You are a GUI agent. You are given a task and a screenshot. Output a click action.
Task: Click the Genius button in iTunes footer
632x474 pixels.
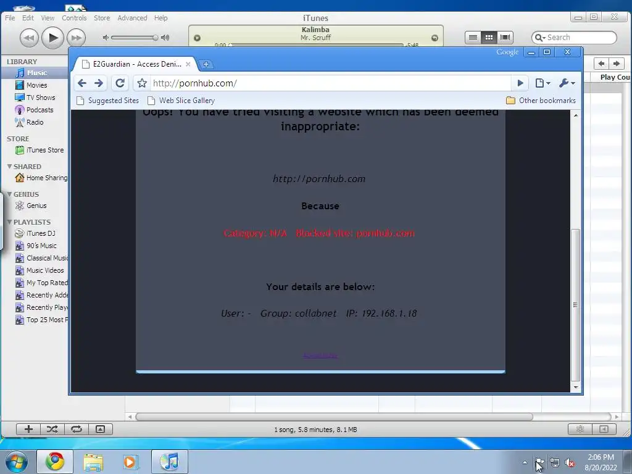click(580, 430)
